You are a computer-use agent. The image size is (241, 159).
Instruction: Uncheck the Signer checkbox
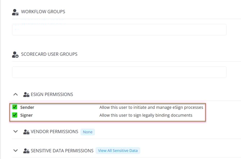pos(15,115)
